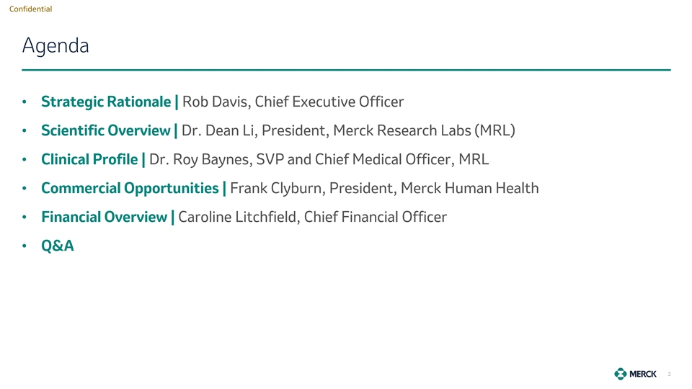Select the Financial Overview heading
This screenshot has width=692, height=389.
point(105,217)
